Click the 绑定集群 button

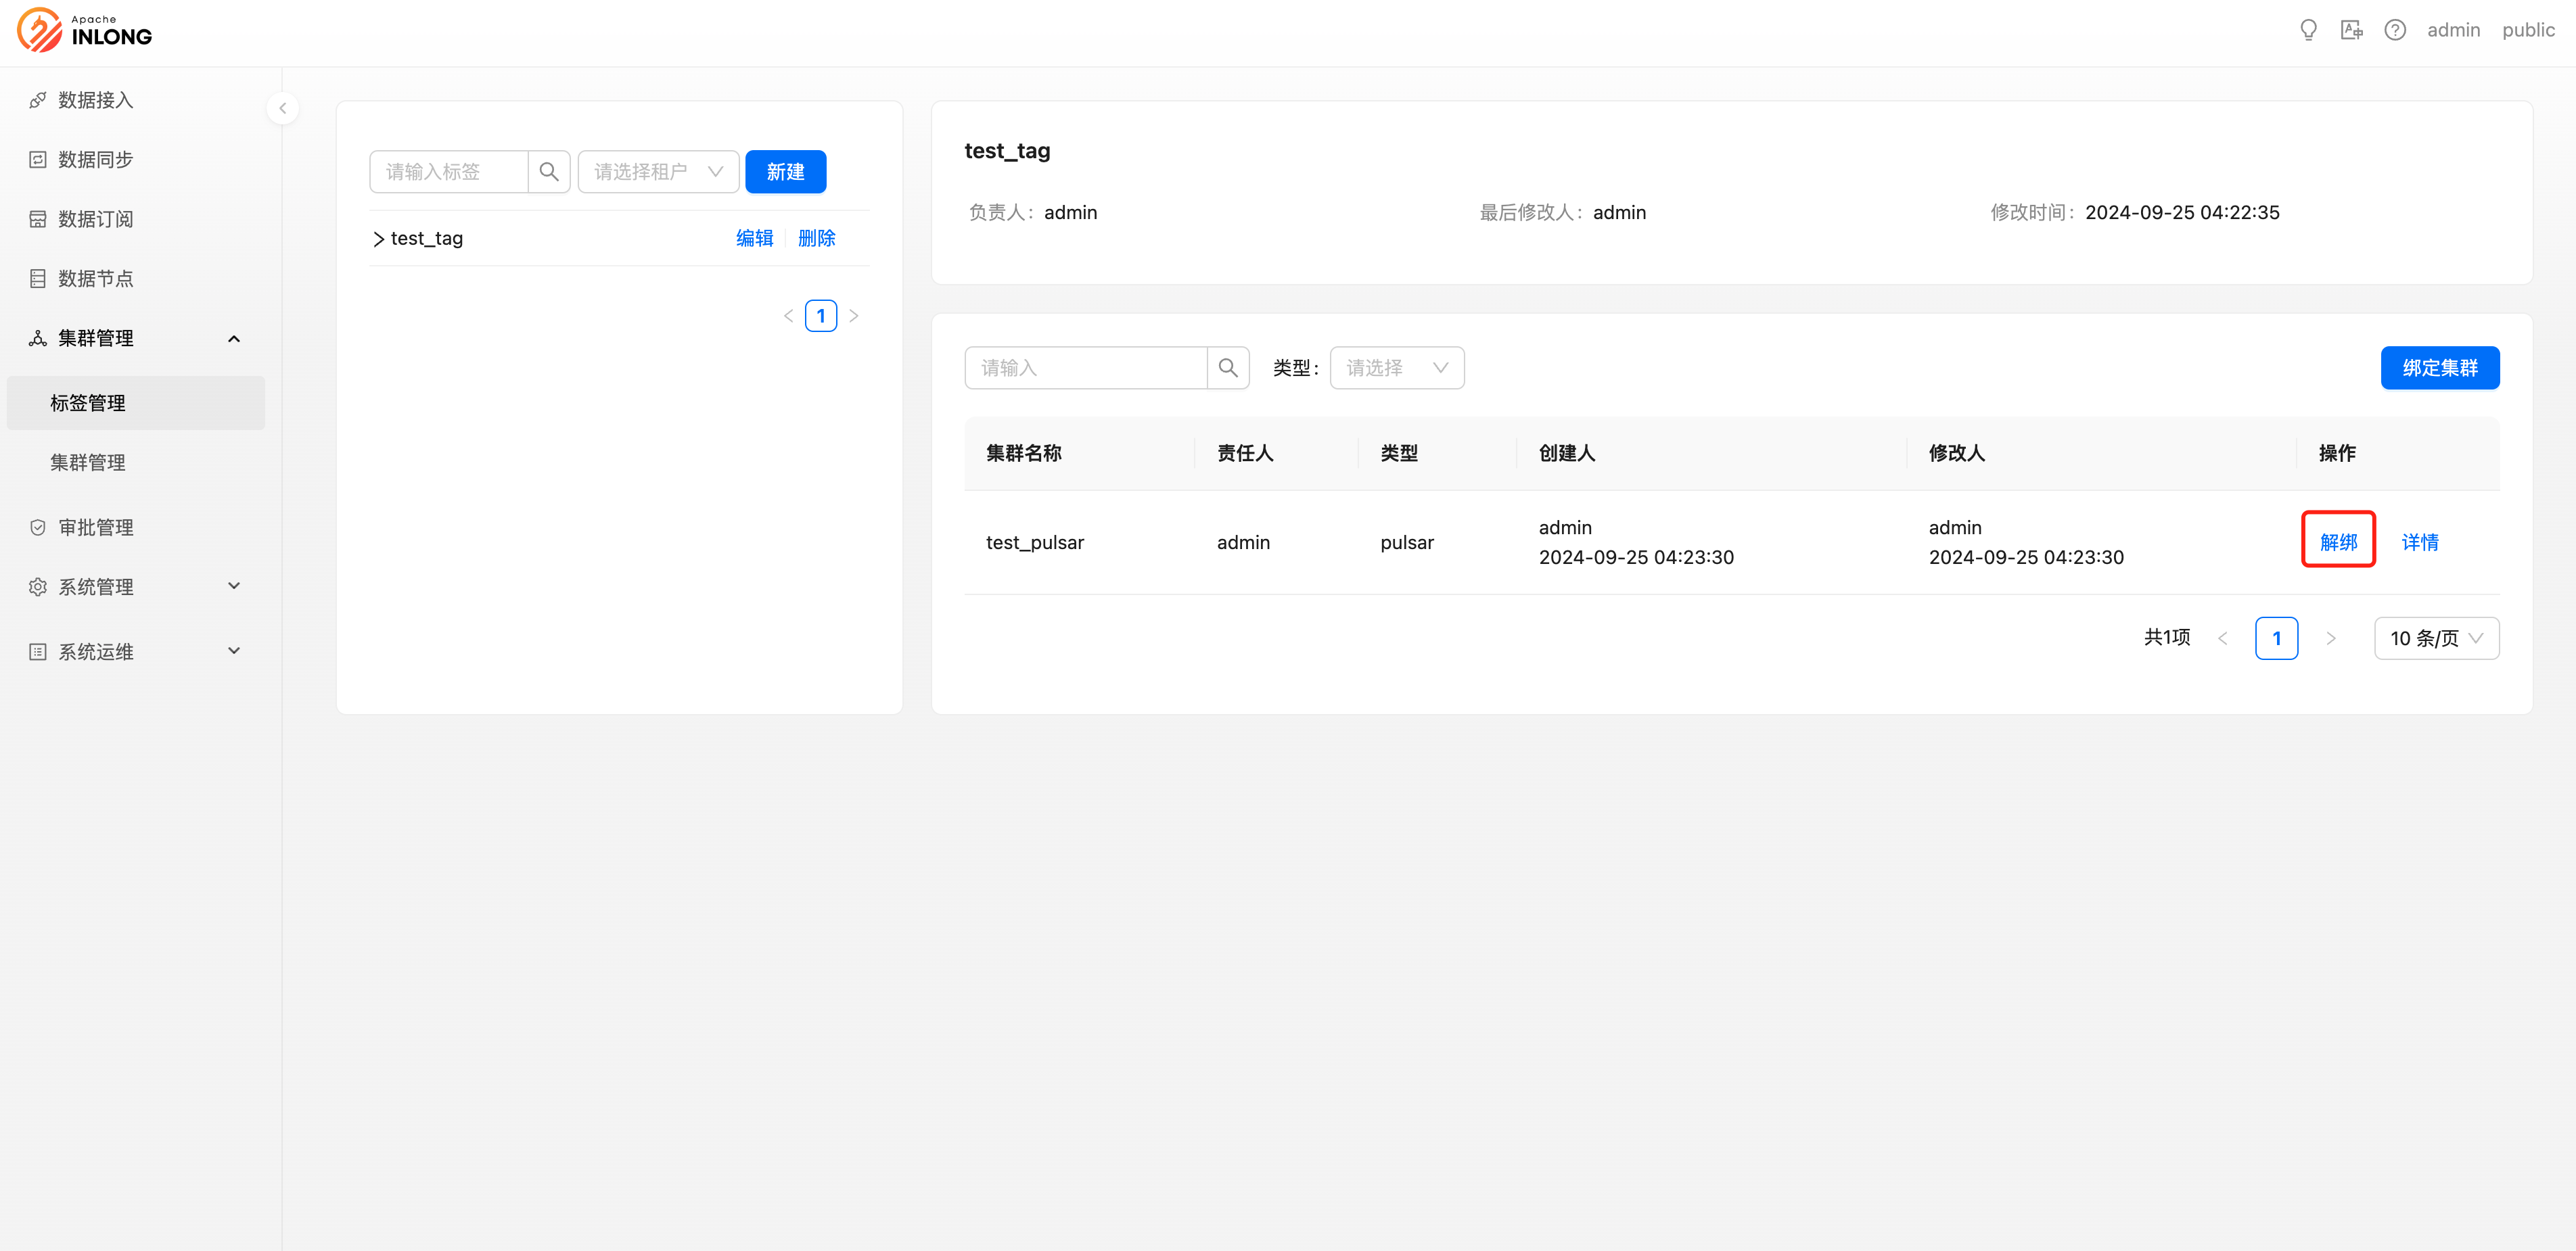tap(2439, 368)
